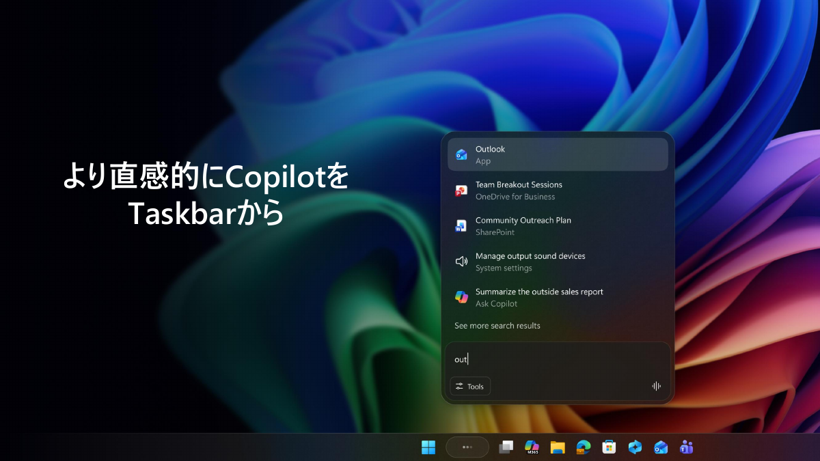This screenshot has width=820, height=461.
Task: Click the search input field showing 'out'
Action: 558,359
